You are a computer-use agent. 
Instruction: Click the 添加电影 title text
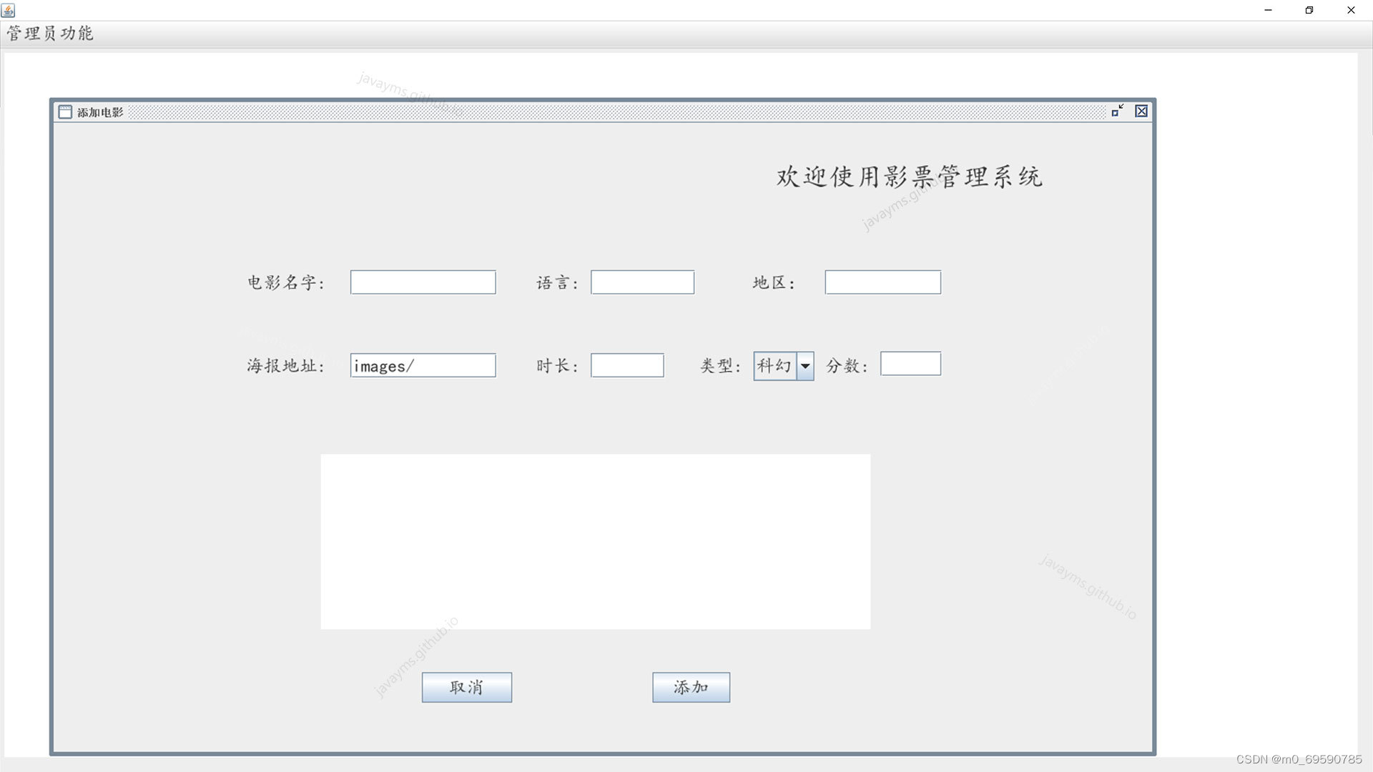click(100, 112)
